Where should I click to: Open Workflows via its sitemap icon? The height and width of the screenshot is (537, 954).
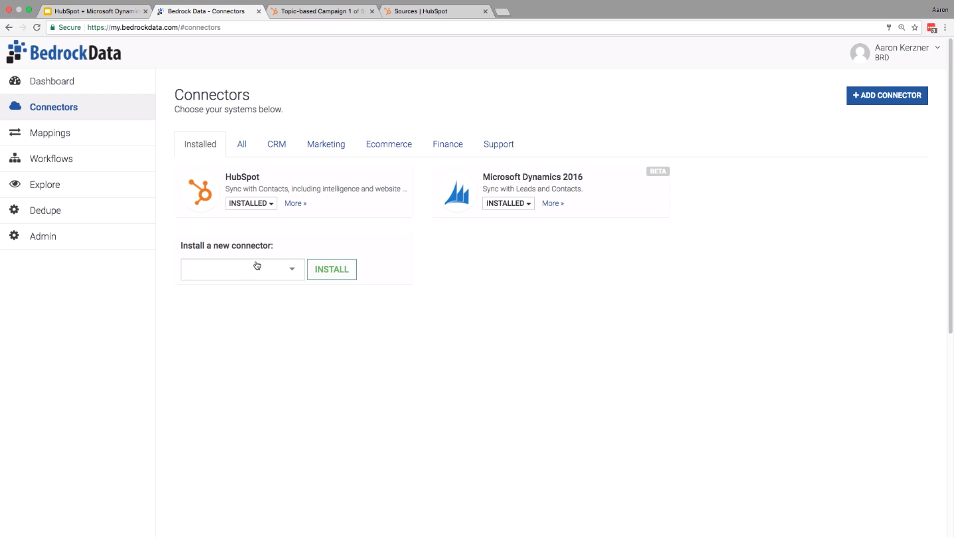pos(15,159)
